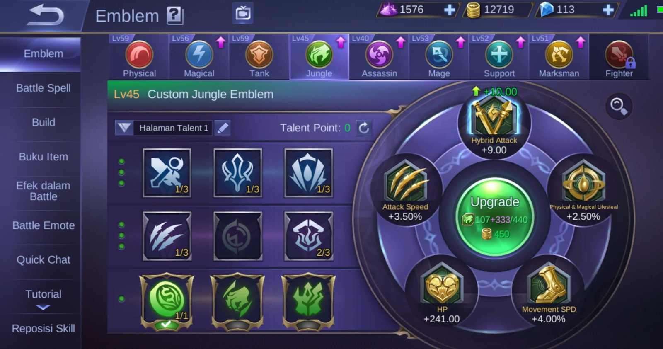Add diamonds using the plus button
The image size is (663, 349).
tap(608, 10)
